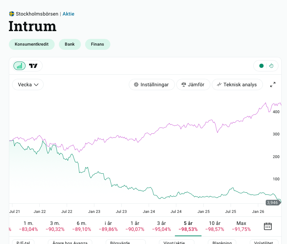Click the Konsumentkredit tag
Screen dimensions: 287x244
32,44
